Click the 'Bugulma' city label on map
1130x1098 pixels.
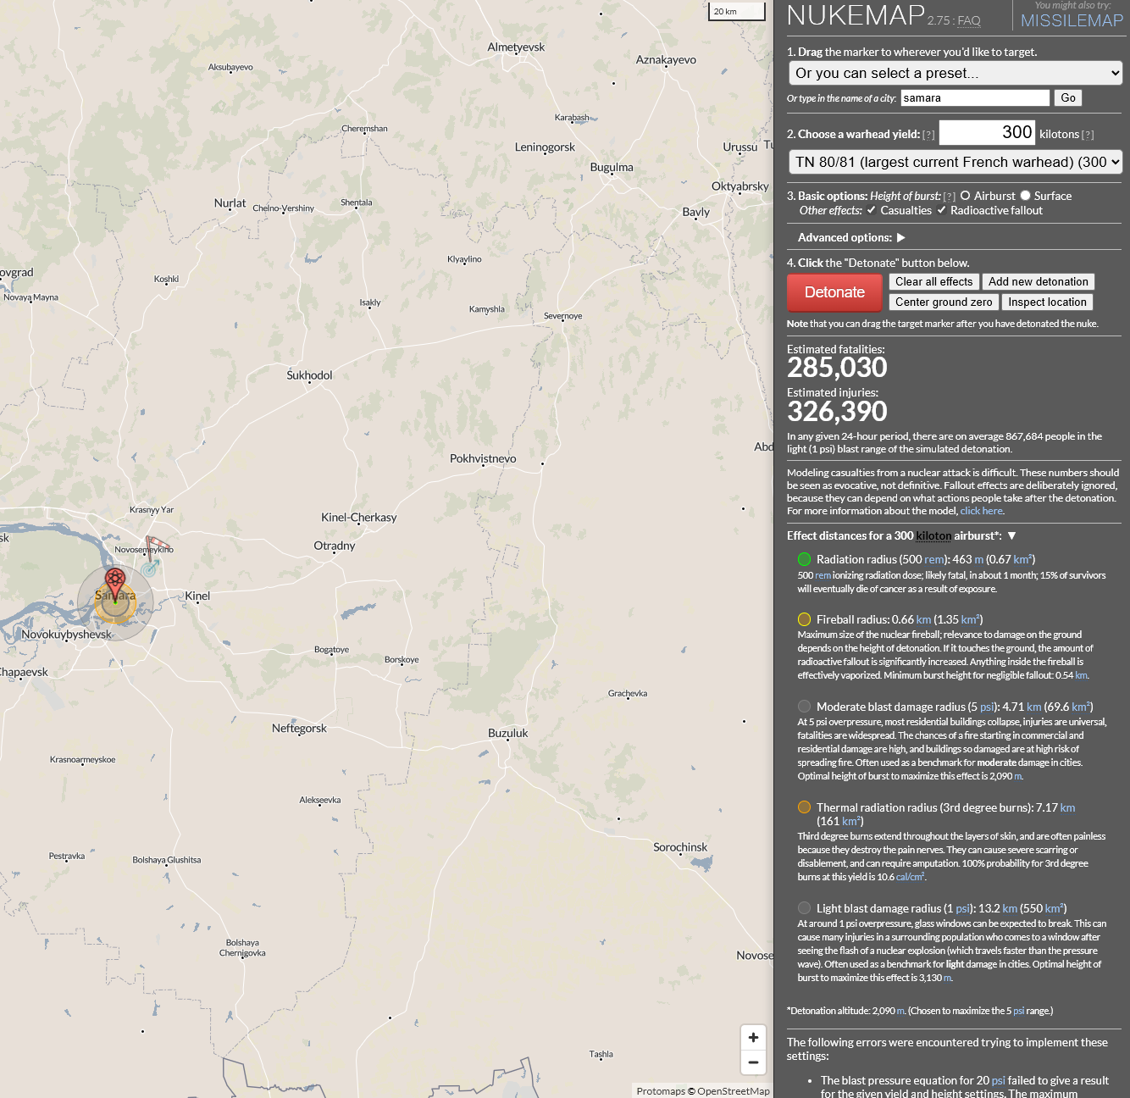tap(612, 168)
